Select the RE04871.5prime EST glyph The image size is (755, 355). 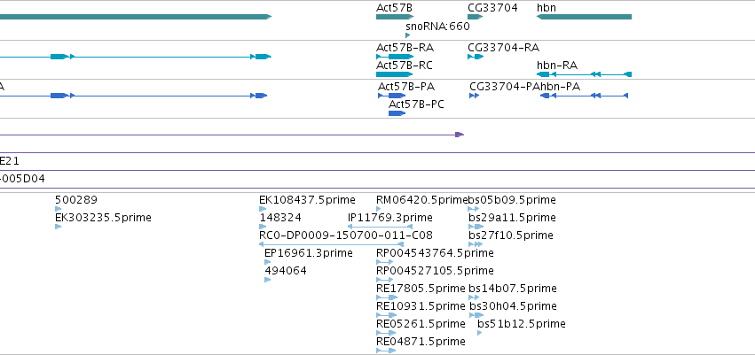tap(386, 351)
